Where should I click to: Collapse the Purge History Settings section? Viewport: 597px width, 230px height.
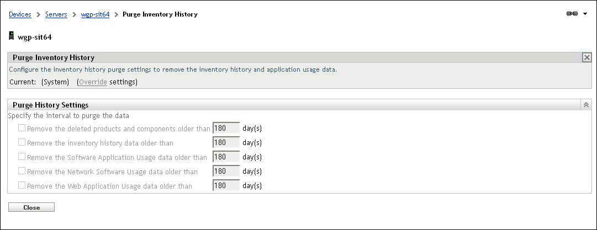[x=587, y=105]
